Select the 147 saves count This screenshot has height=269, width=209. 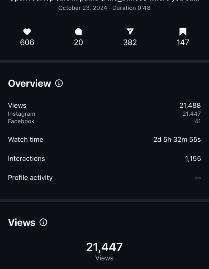coord(183,42)
